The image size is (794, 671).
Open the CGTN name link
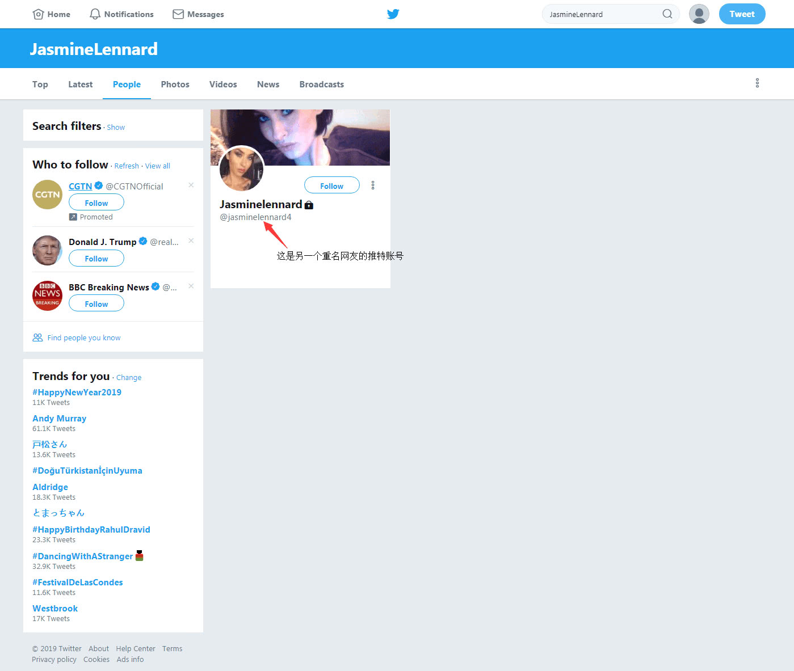coord(80,186)
